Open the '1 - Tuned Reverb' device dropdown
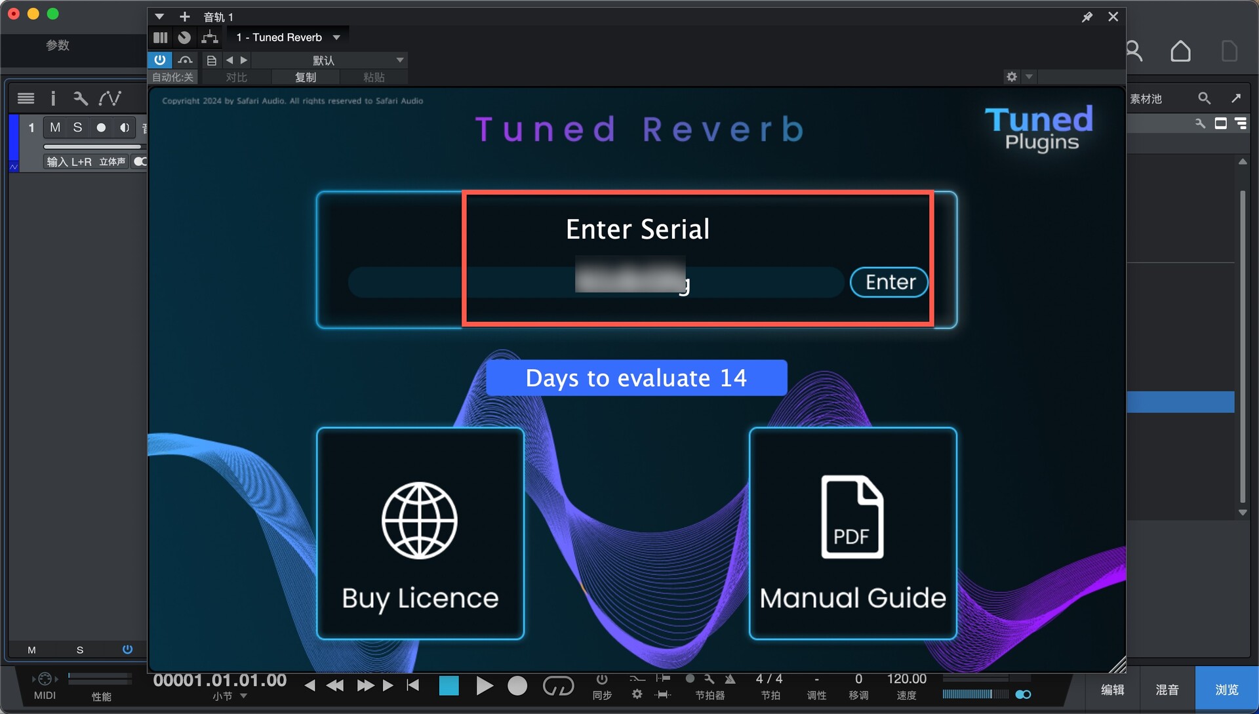The image size is (1259, 714). 288,37
